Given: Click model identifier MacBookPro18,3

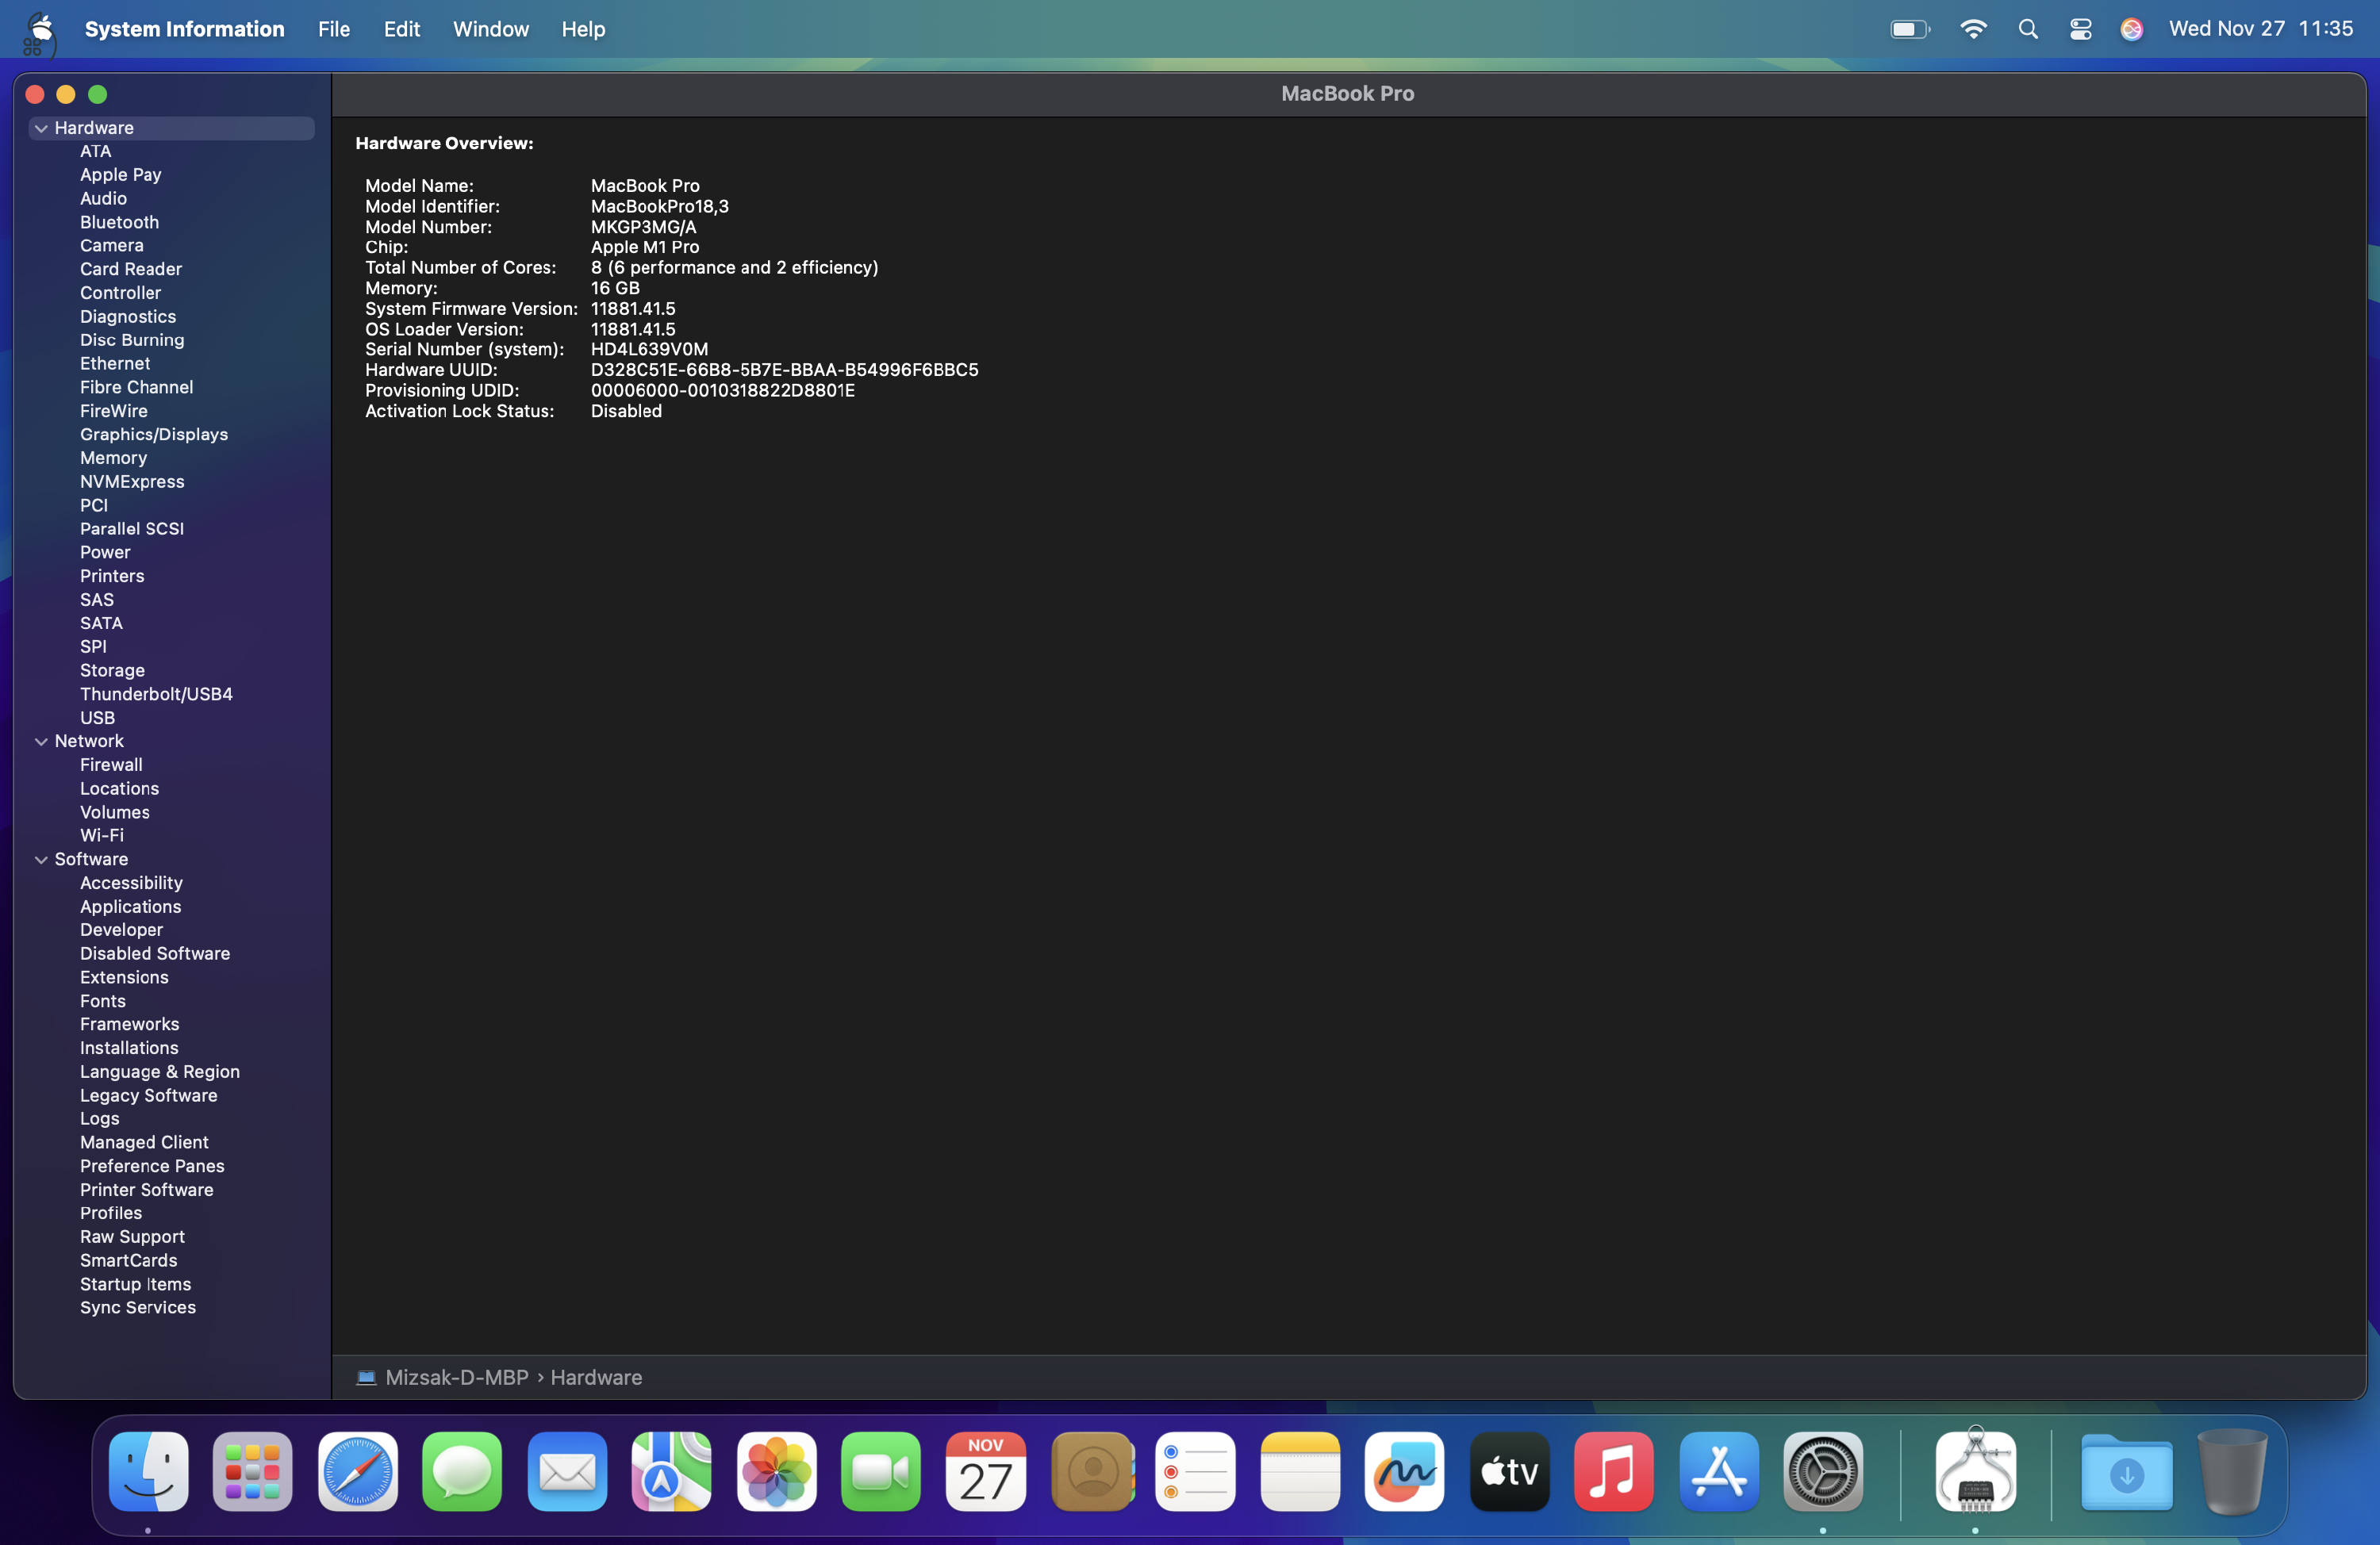Looking at the screenshot, I should coord(659,206).
